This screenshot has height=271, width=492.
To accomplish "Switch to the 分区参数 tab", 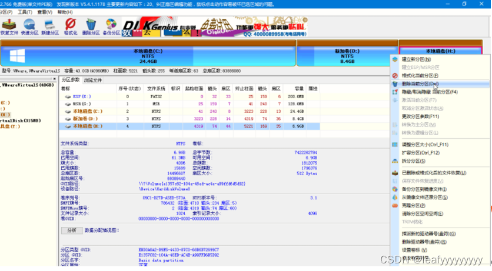I will tap(71, 80).
